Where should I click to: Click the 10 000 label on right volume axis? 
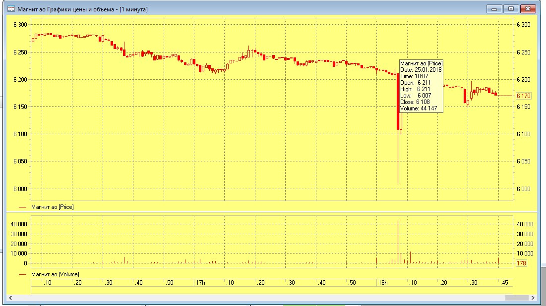click(525, 254)
